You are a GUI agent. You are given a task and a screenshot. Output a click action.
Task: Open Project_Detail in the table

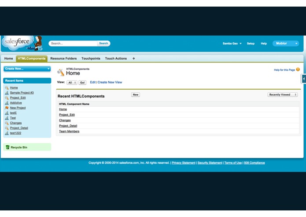[68, 126]
